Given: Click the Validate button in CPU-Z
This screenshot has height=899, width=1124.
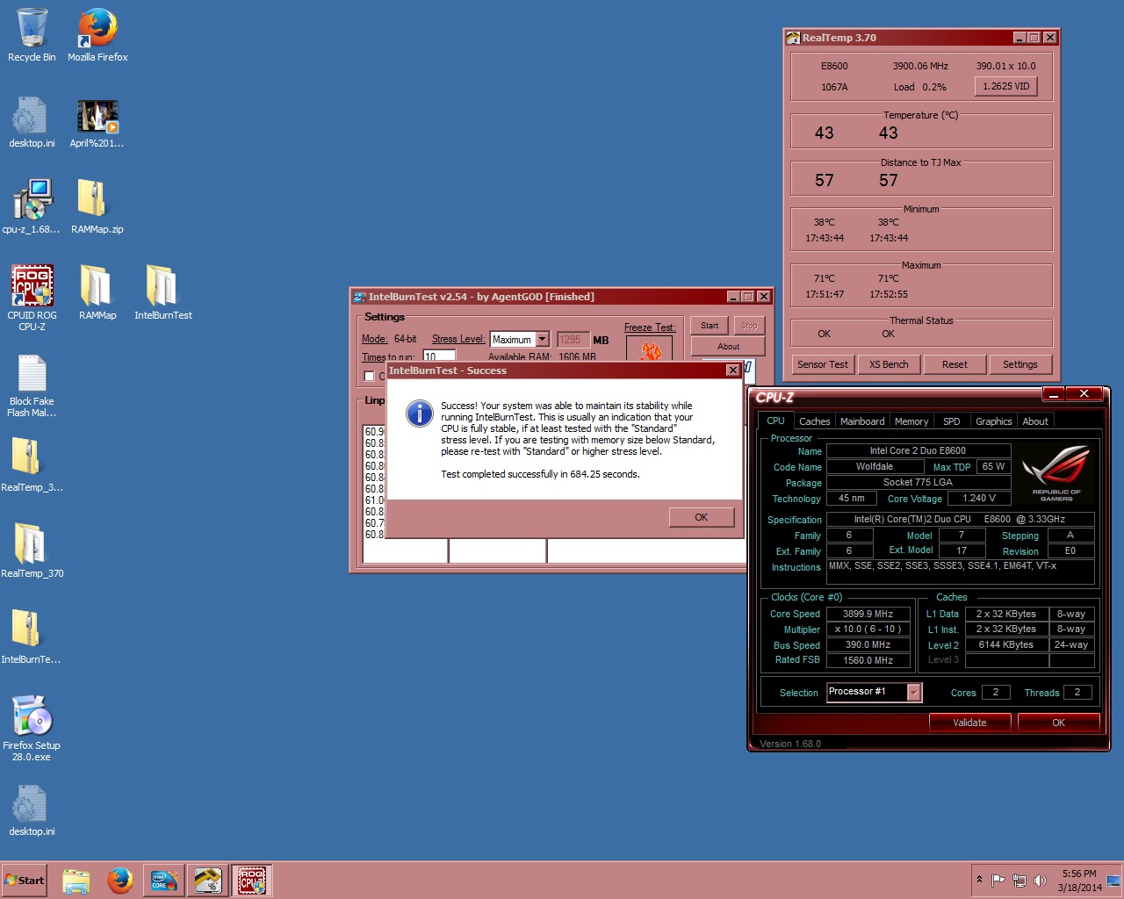Looking at the screenshot, I should [969, 723].
